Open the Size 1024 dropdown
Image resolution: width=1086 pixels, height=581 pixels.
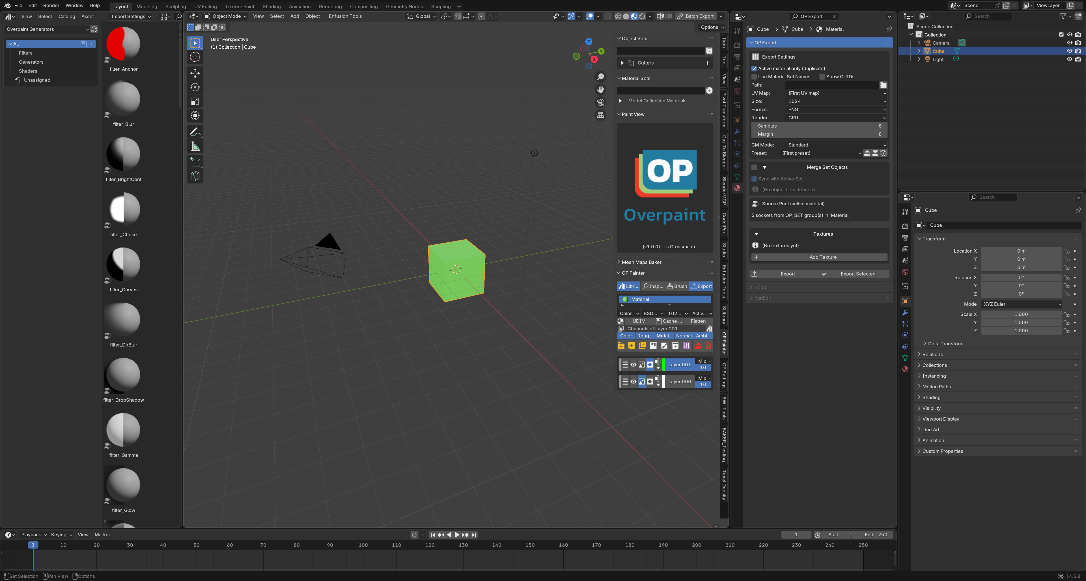[x=837, y=101]
